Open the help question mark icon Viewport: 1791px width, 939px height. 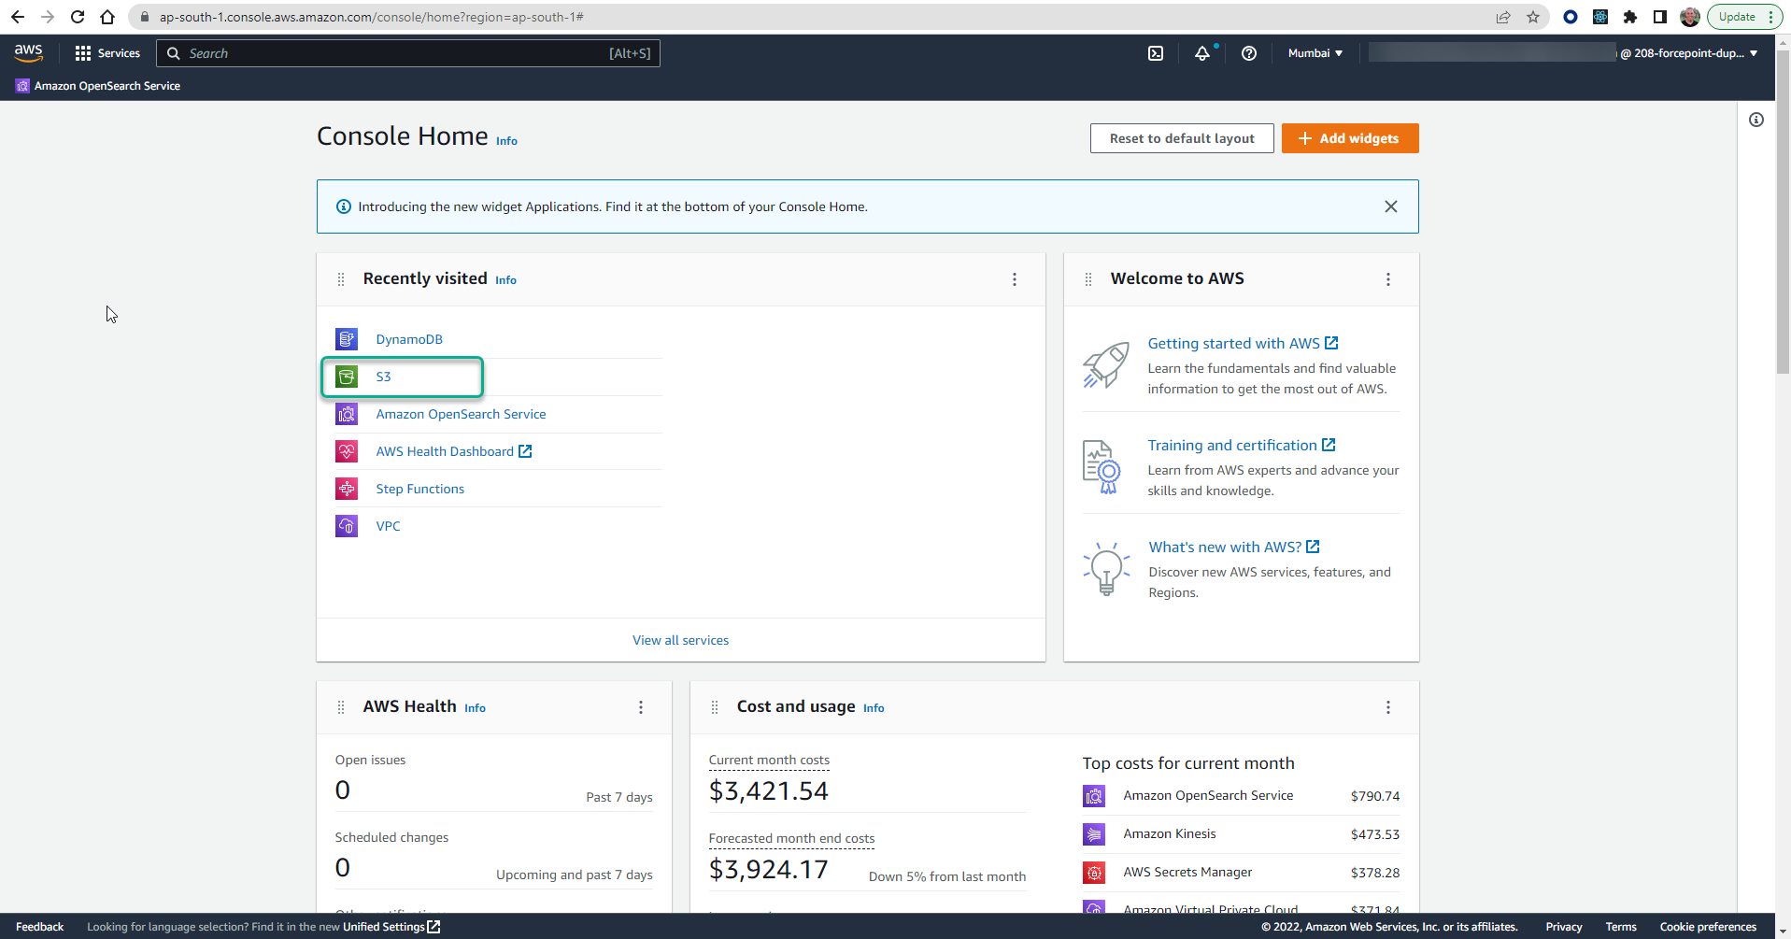(x=1249, y=53)
